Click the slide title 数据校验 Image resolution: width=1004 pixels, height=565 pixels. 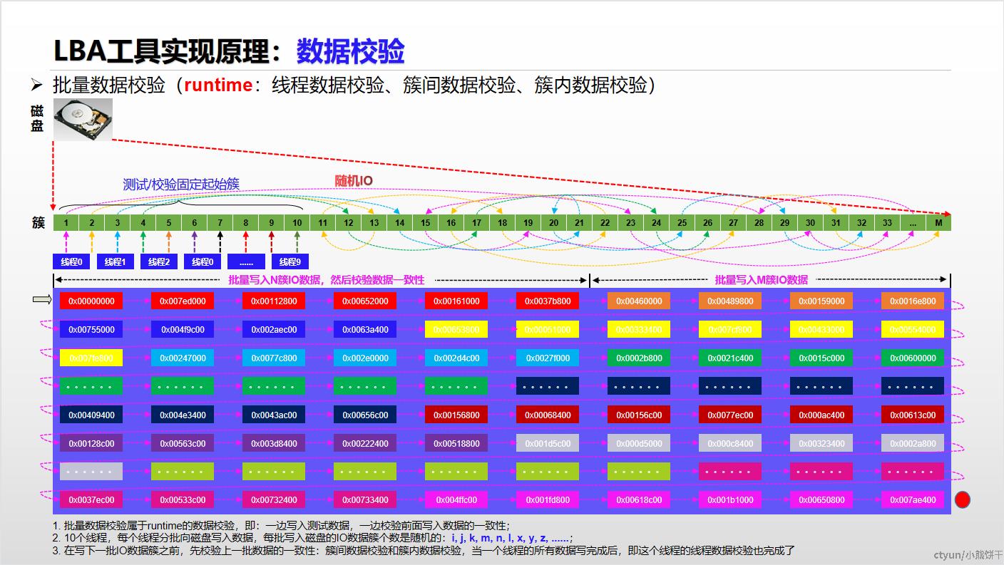click(350, 51)
